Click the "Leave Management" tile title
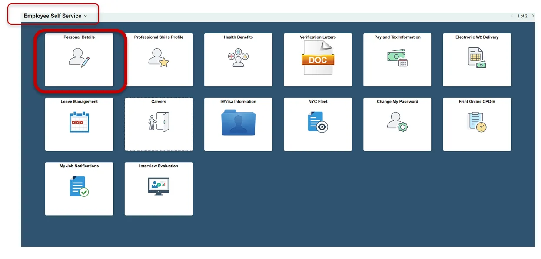The height and width of the screenshot is (259, 541). tap(79, 102)
